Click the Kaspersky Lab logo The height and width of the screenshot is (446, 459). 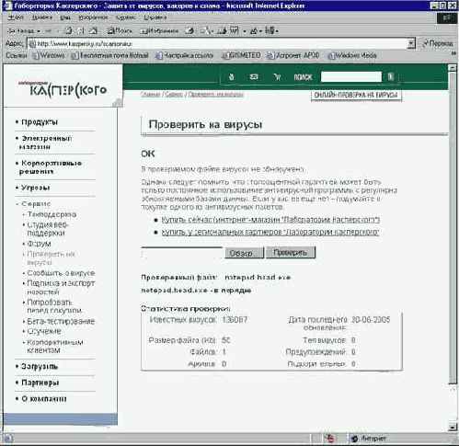coord(63,89)
